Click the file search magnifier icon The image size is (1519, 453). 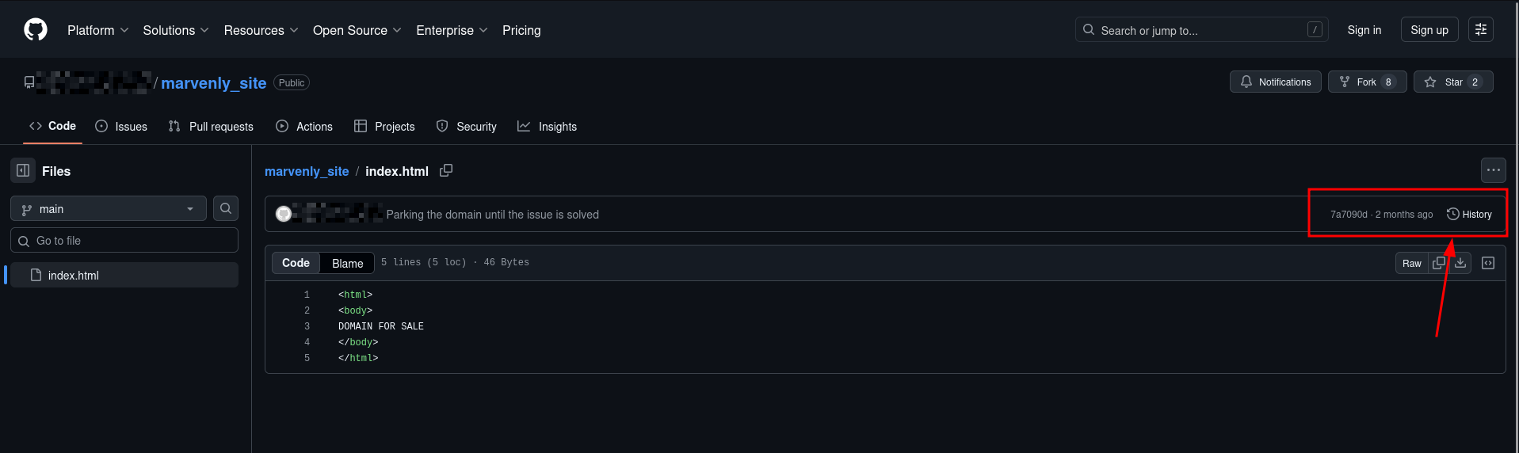pyautogui.click(x=226, y=208)
